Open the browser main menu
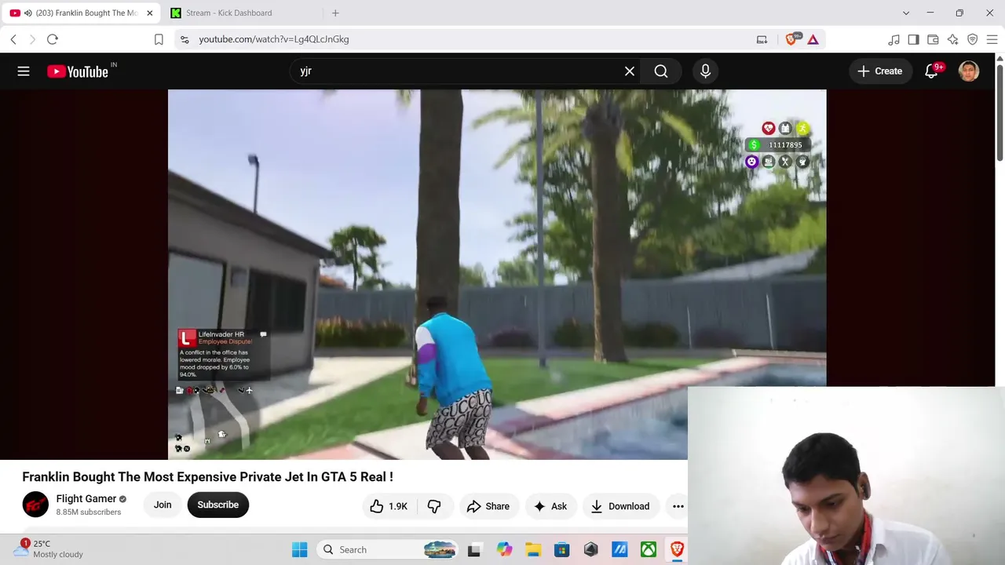The height and width of the screenshot is (565, 1005). point(992,39)
